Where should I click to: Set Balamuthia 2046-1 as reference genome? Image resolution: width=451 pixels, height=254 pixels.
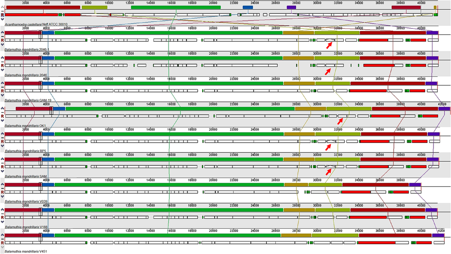(2, 40)
